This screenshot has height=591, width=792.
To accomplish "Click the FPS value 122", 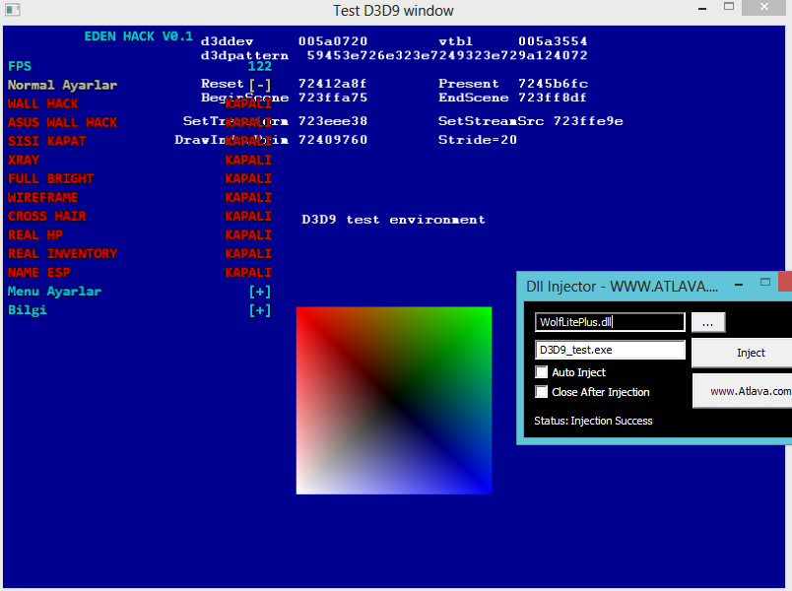I will tap(260, 66).
